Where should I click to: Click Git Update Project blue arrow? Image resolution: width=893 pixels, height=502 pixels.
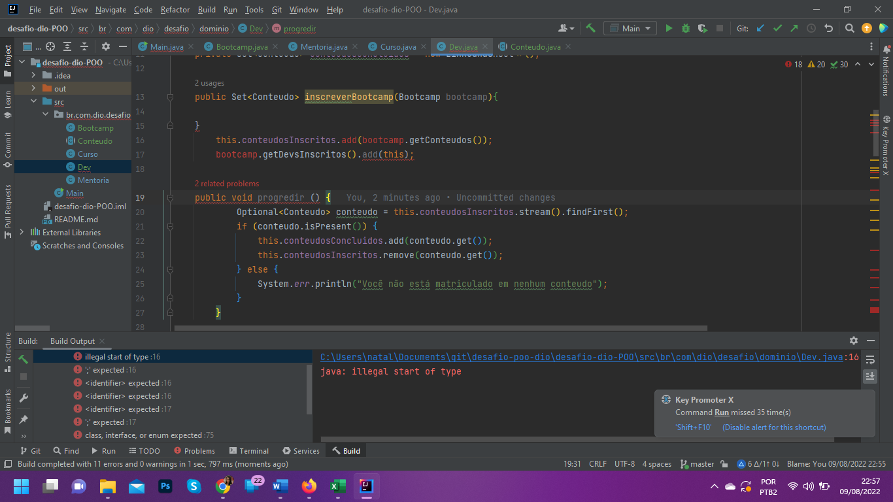tap(760, 28)
